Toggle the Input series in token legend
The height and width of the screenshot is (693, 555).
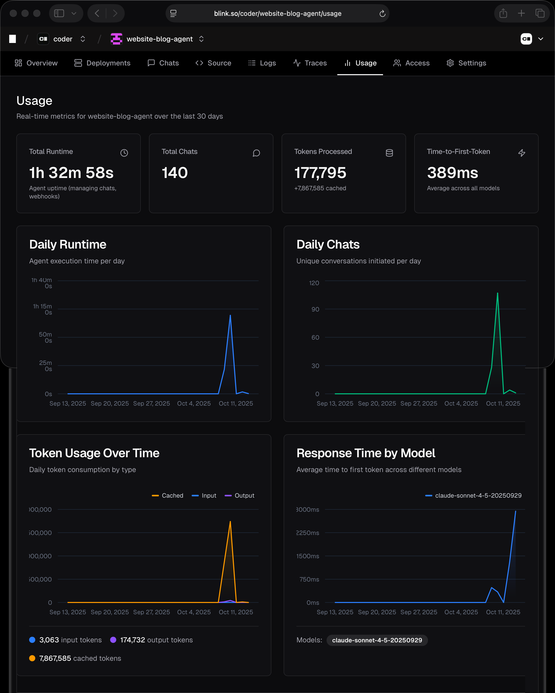204,495
